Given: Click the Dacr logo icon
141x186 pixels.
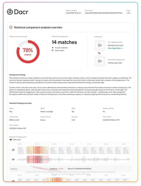Looking at the screenshot, I should click(10, 12).
